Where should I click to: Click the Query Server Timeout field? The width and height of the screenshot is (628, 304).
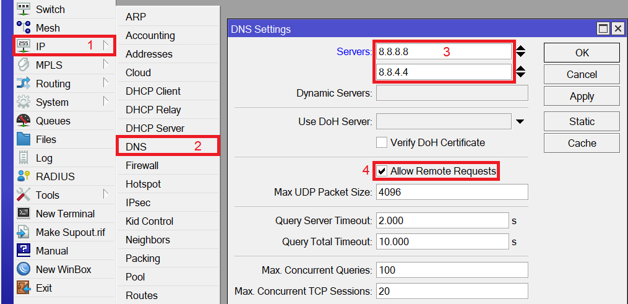[442, 220]
